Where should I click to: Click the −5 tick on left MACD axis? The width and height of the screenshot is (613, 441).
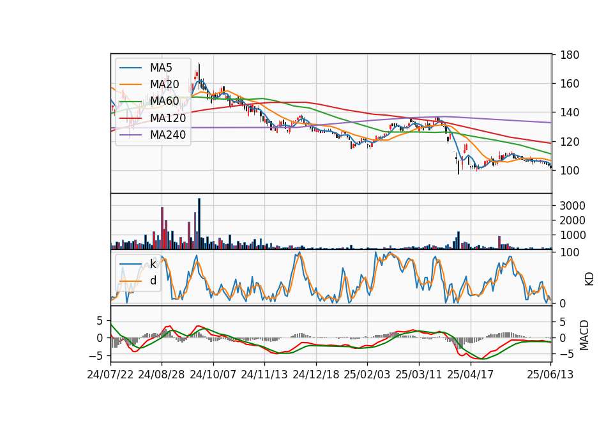point(96,356)
